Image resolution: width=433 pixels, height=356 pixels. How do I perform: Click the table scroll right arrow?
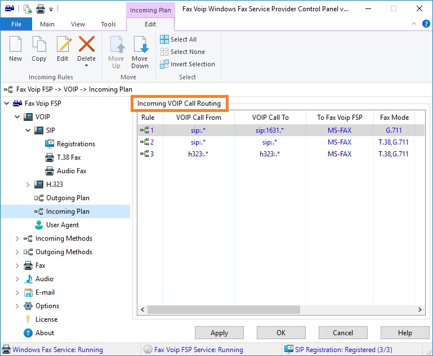point(419,310)
